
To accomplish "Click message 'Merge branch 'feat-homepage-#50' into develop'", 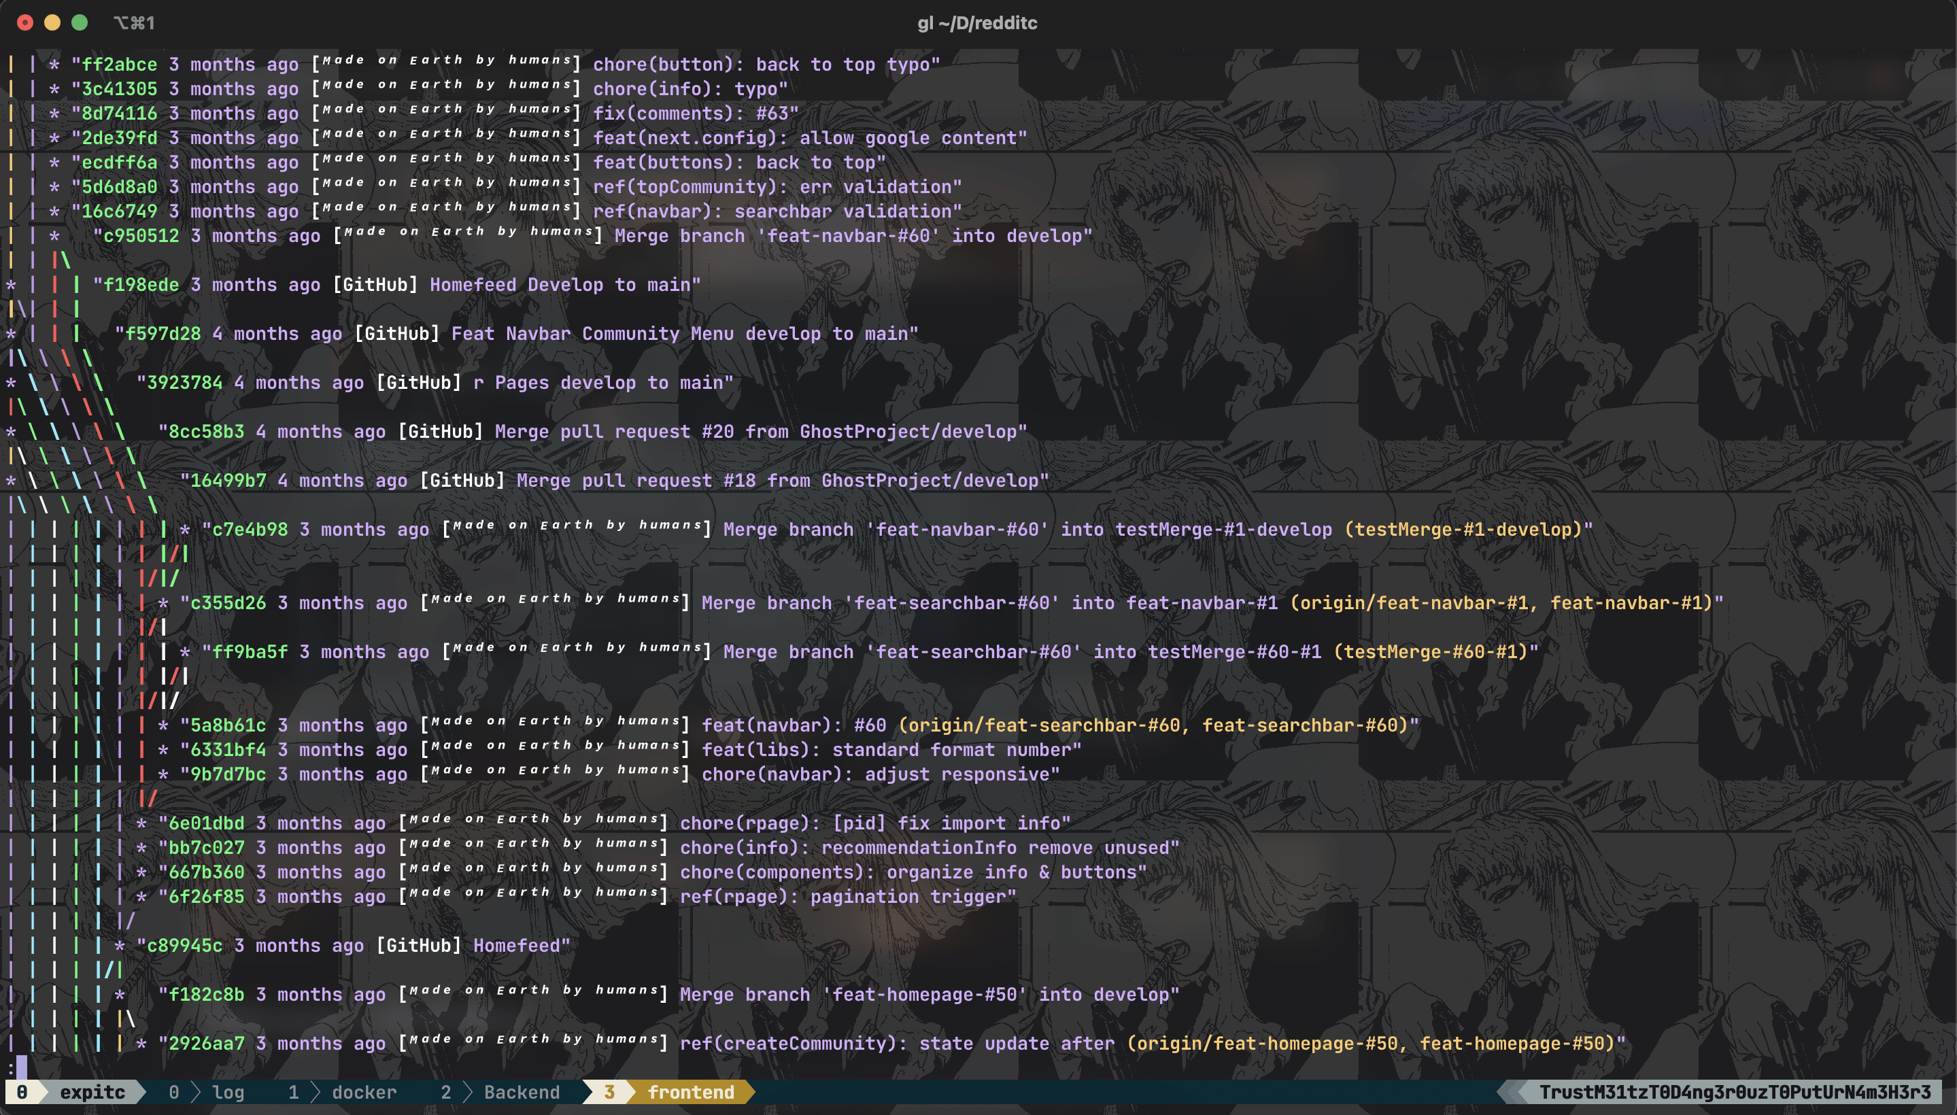I will tap(923, 995).
